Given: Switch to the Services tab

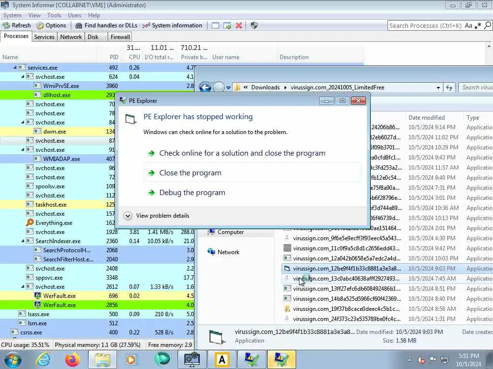Looking at the screenshot, I should pos(44,37).
